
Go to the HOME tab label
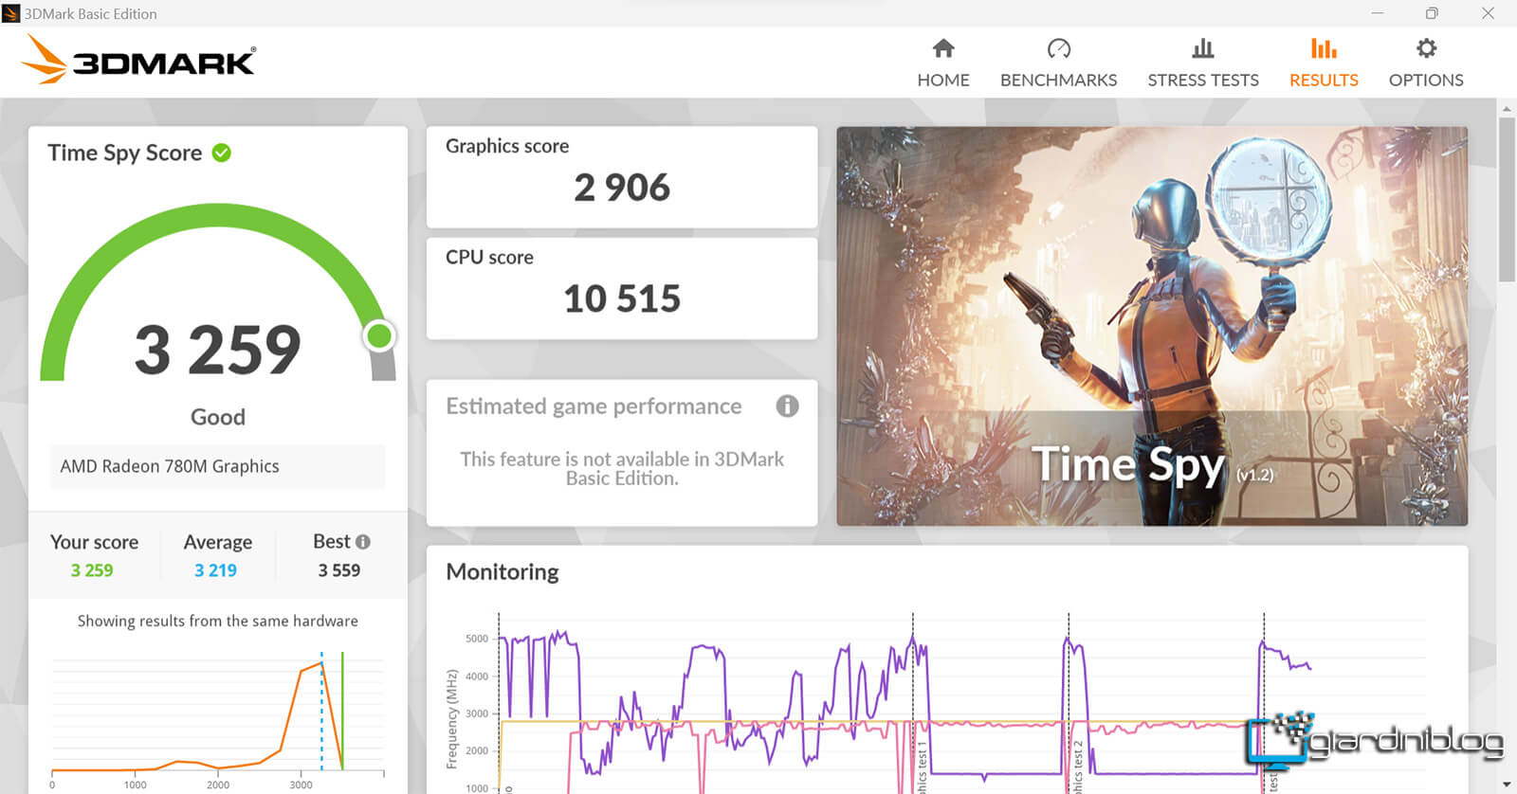[943, 81]
